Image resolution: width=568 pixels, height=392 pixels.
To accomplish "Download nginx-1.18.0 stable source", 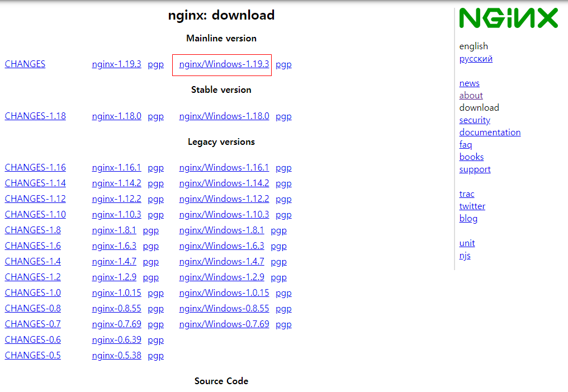I will [x=117, y=116].
